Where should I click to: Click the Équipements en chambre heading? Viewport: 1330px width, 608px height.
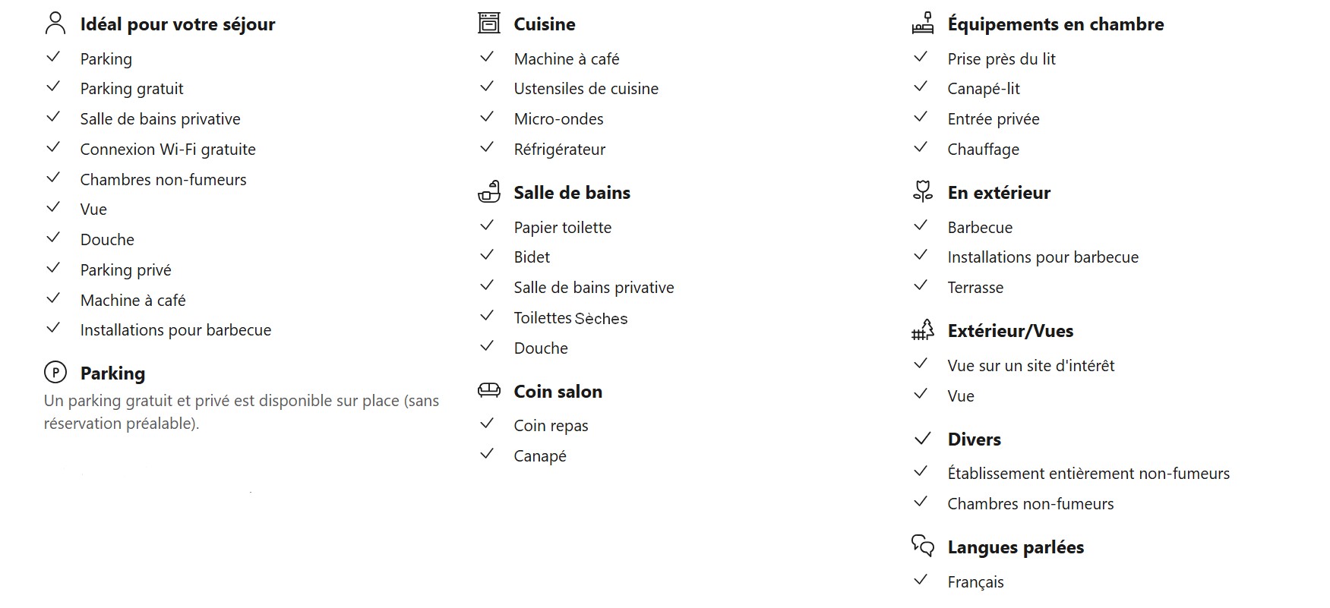coord(1055,24)
